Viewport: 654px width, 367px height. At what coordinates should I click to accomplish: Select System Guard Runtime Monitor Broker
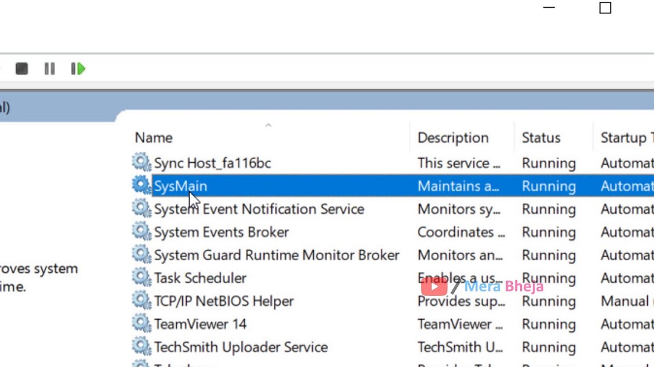coord(276,255)
